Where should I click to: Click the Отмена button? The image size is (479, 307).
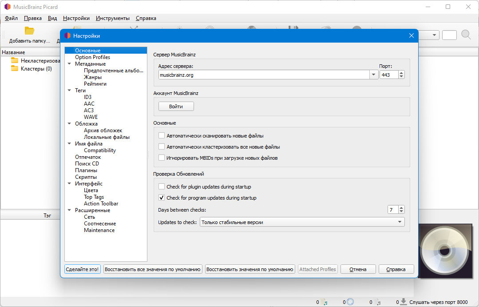358,269
